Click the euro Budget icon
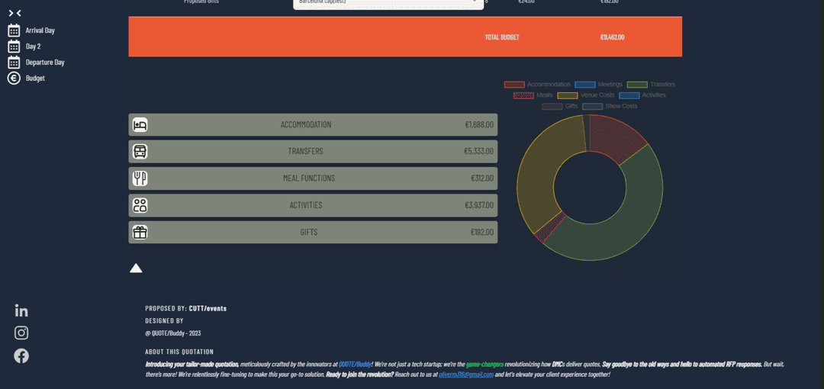The height and width of the screenshot is (389, 824). click(14, 79)
